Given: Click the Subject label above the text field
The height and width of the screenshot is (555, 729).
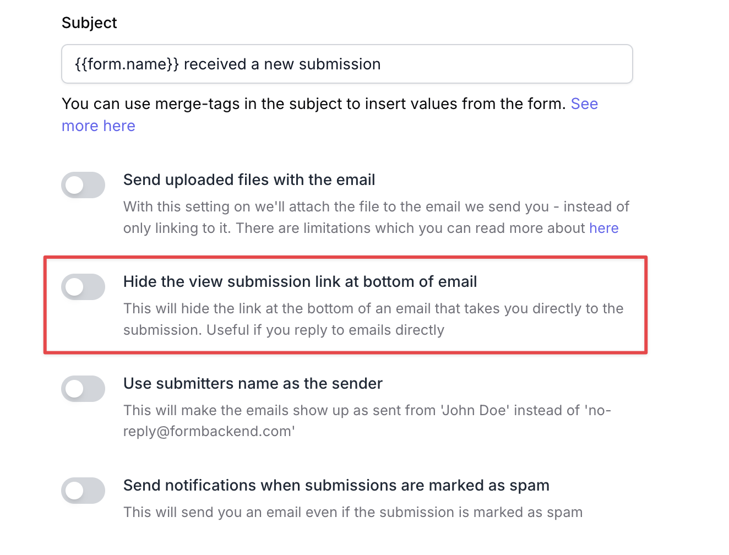Looking at the screenshot, I should click(89, 23).
